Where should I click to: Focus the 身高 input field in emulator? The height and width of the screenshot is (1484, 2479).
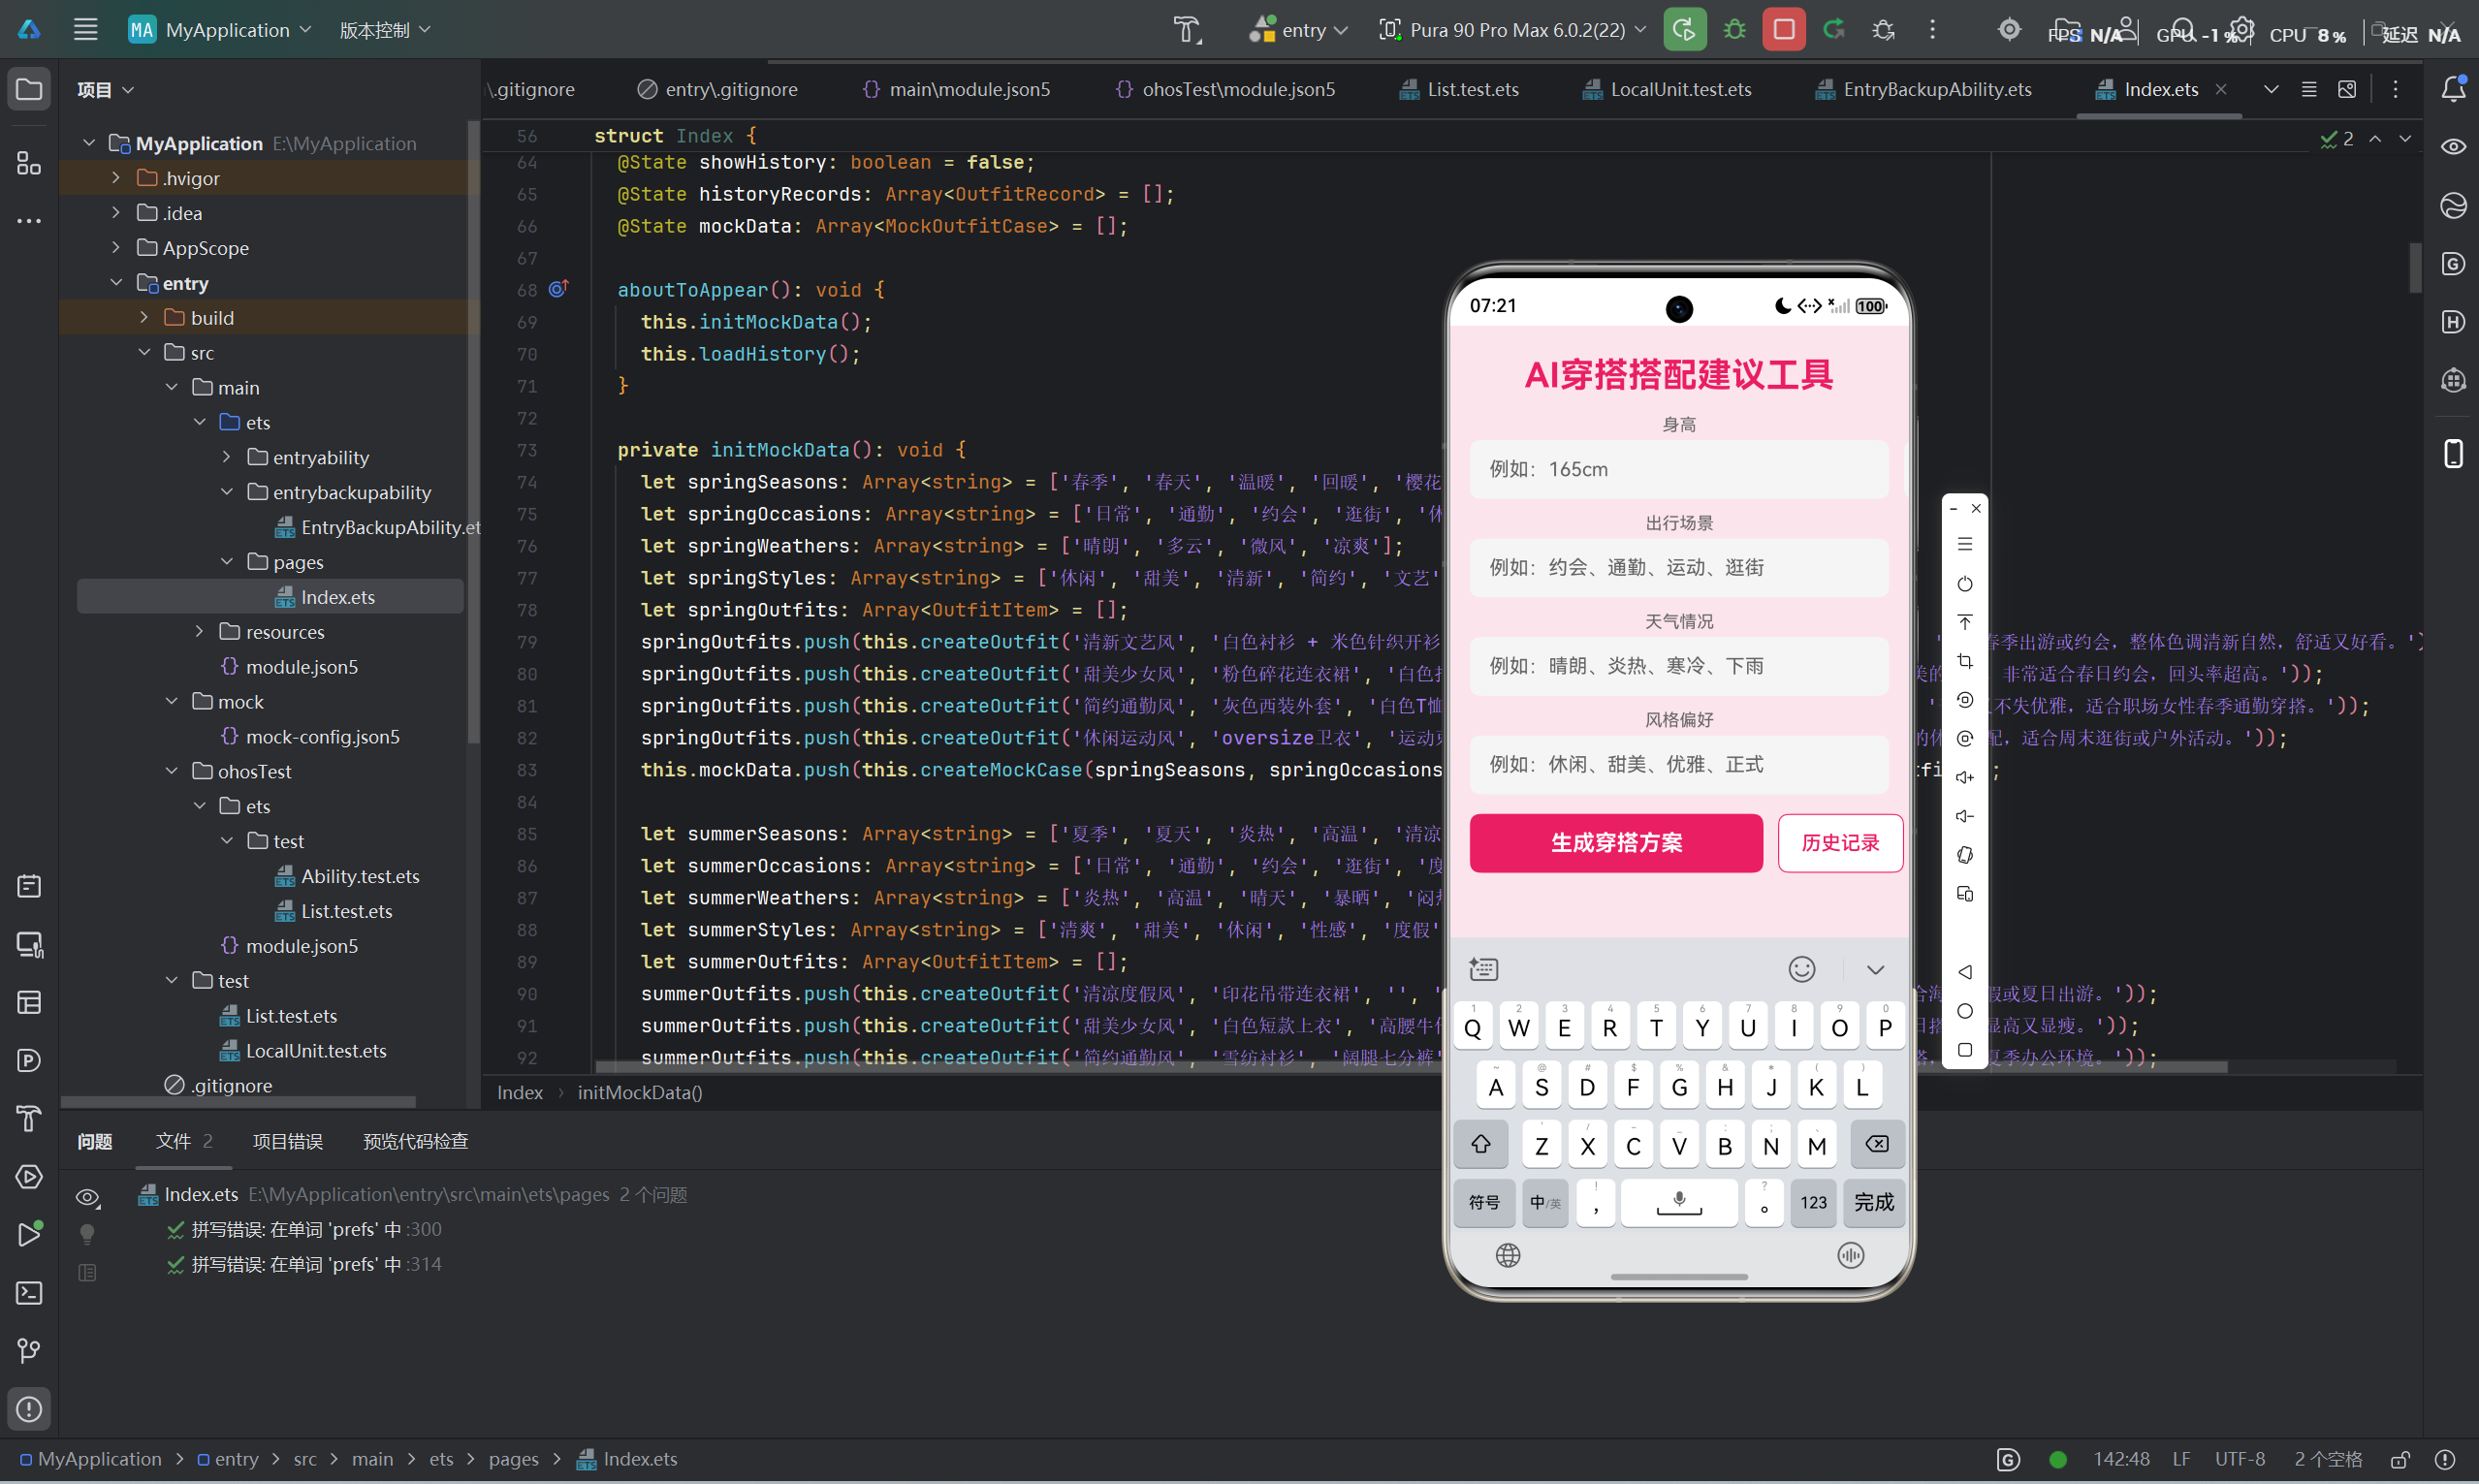coord(1679,469)
